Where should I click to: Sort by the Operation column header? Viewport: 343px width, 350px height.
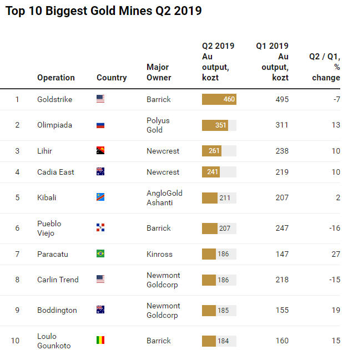56,78
